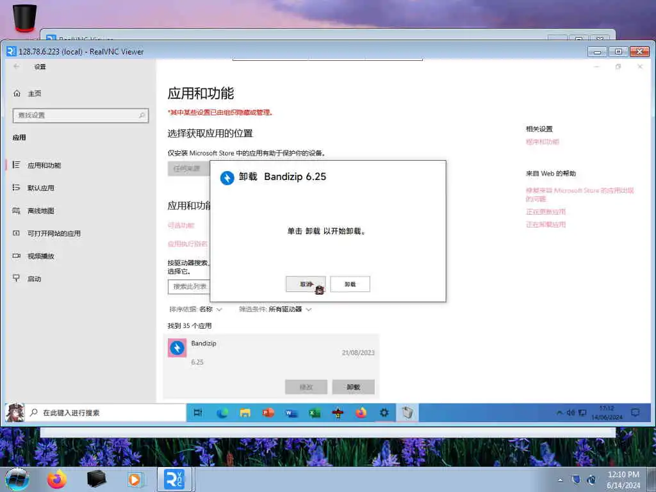The image size is (656, 492).
Task: Open 离线地图 in the sidebar
Action: (40, 210)
